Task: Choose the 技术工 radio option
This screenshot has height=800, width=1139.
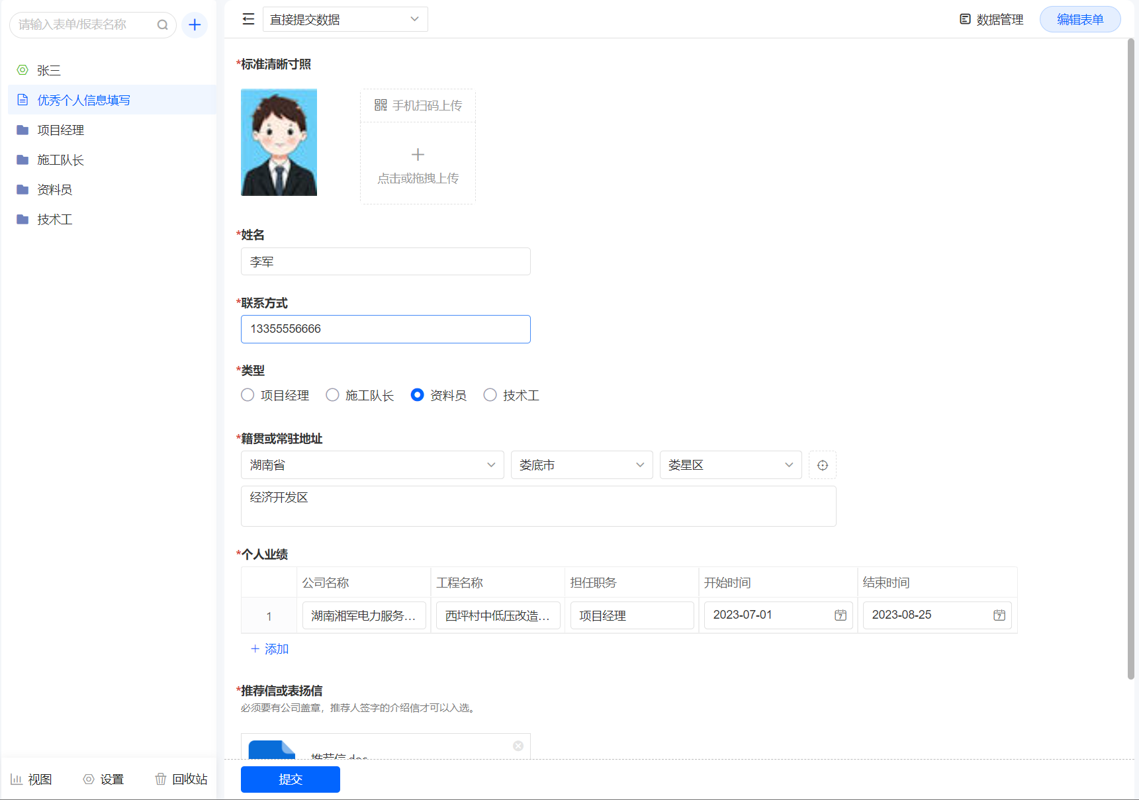Action: click(490, 395)
